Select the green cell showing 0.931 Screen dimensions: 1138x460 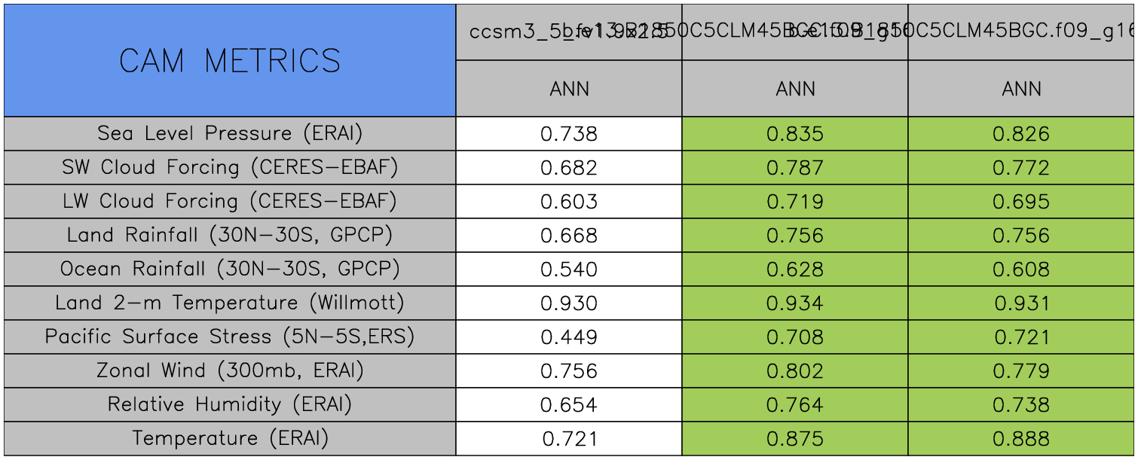pos(1021,303)
